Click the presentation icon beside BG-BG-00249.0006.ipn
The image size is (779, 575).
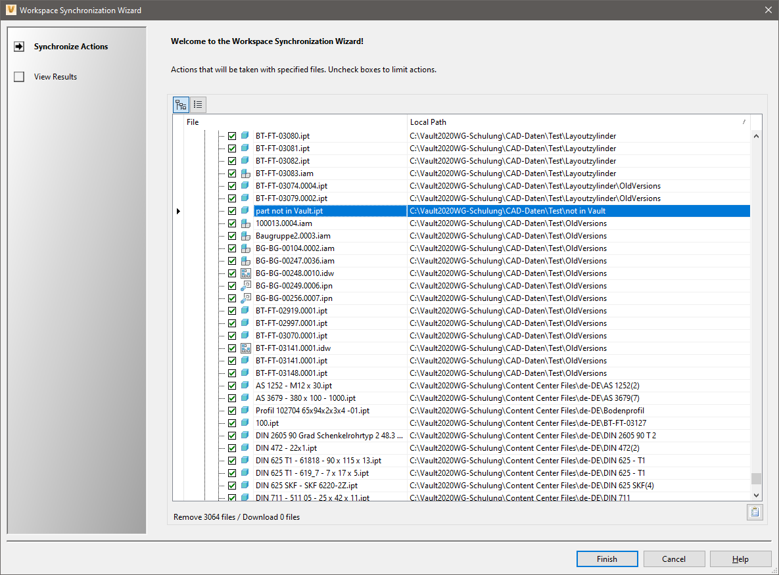point(245,285)
